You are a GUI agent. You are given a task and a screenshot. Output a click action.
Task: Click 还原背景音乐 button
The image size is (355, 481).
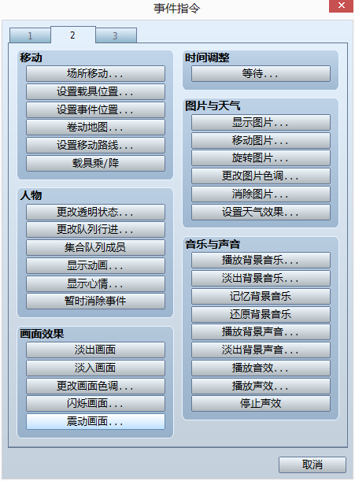click(x=261, y=314)
